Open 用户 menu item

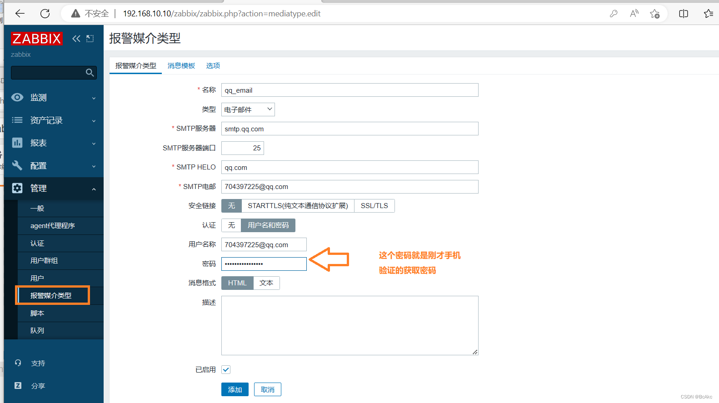pyautogui.click(x=60, y=278)
